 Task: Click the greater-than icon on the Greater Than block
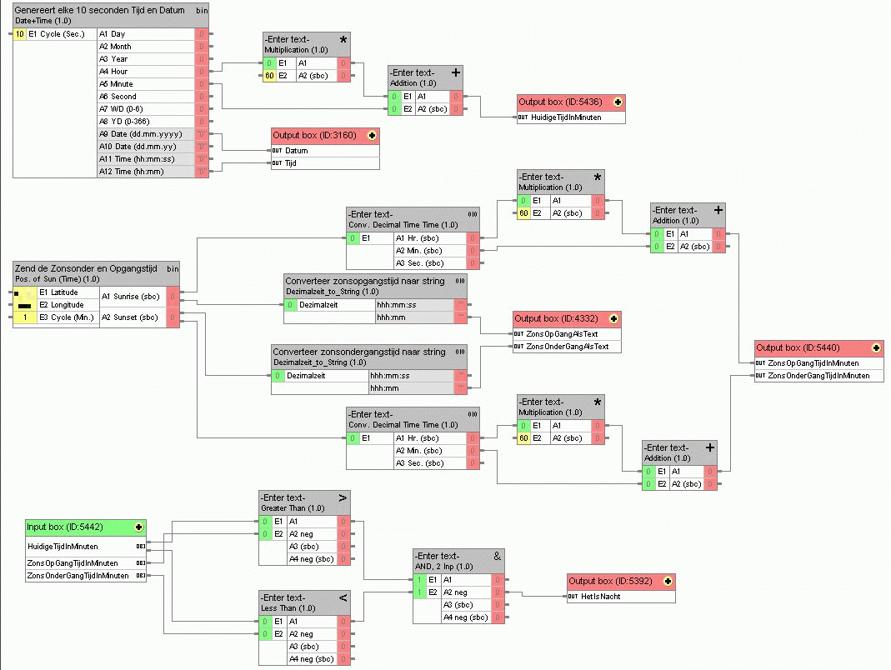point(344,497)
